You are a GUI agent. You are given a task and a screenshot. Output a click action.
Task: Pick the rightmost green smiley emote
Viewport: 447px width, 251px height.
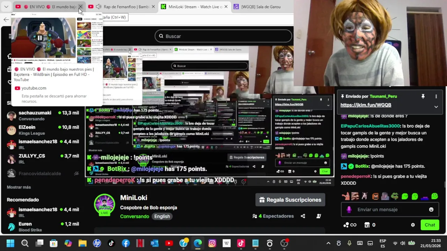pos(434,196)
